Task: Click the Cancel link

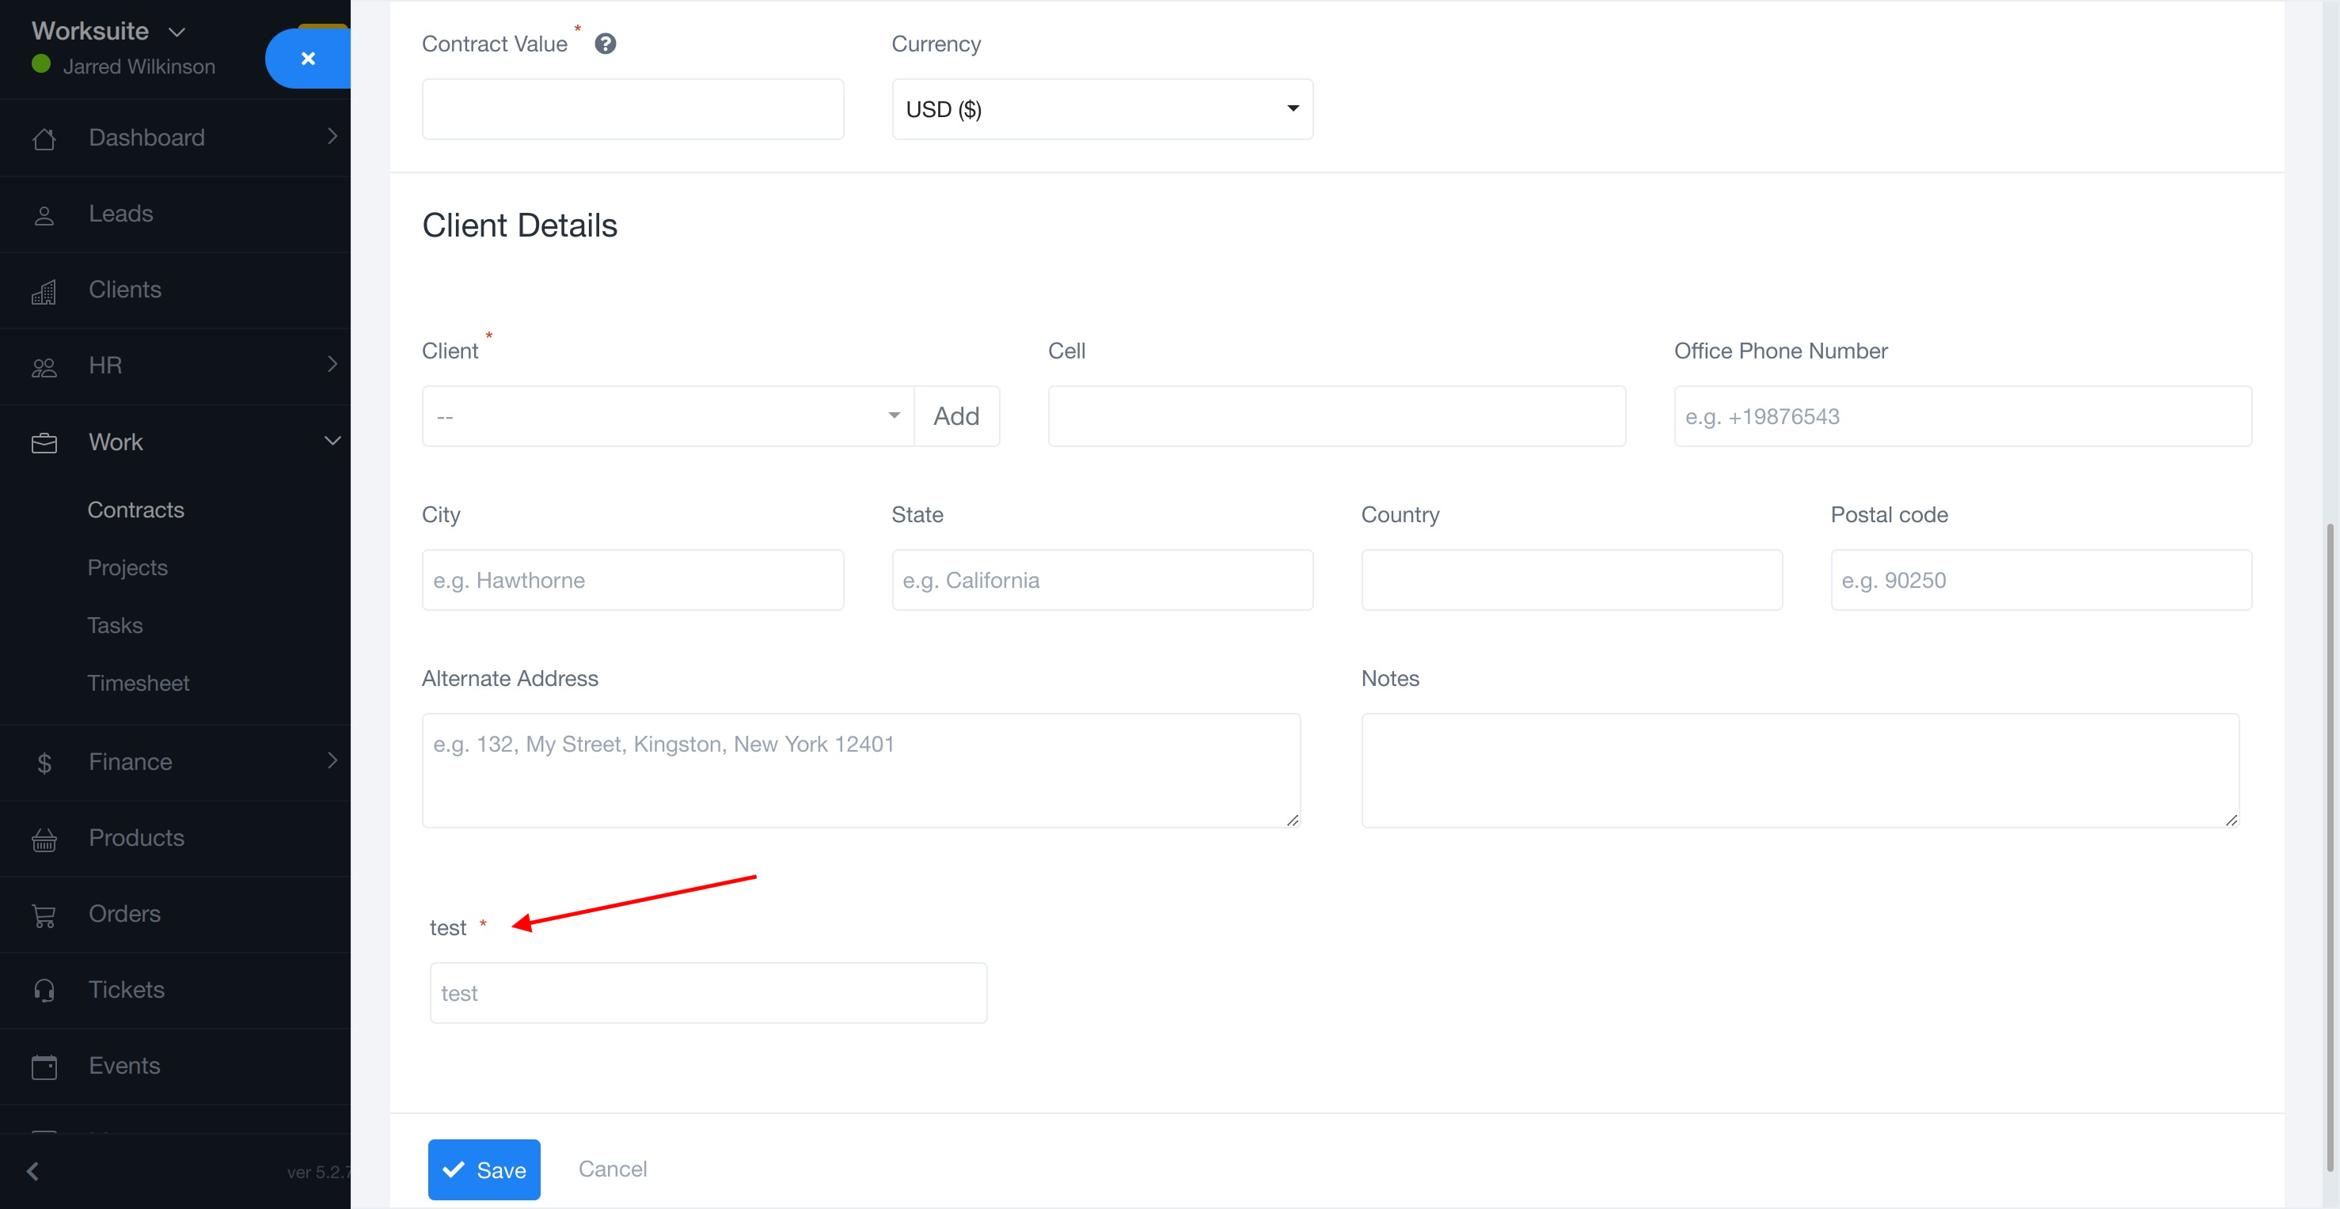Action: point(612,1168)
